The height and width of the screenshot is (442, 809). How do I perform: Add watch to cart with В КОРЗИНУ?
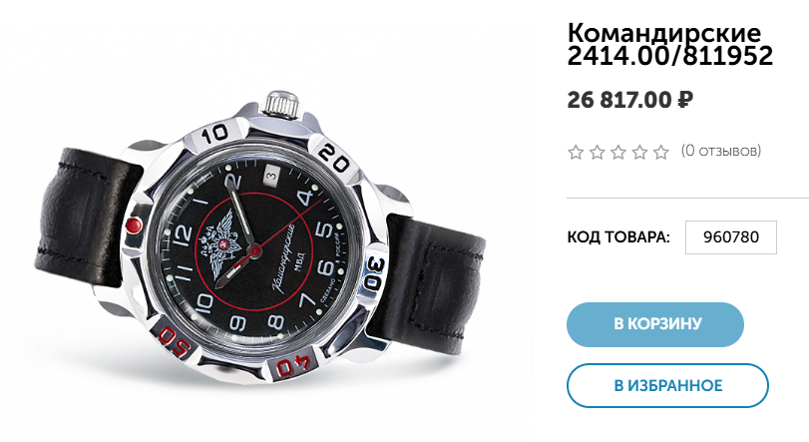tap(655, 324)
